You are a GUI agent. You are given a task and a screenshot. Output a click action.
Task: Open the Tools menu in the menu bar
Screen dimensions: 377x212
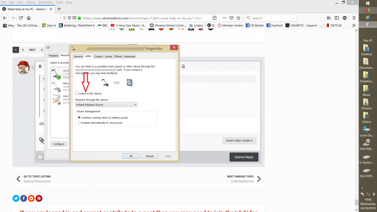point(59,2)
